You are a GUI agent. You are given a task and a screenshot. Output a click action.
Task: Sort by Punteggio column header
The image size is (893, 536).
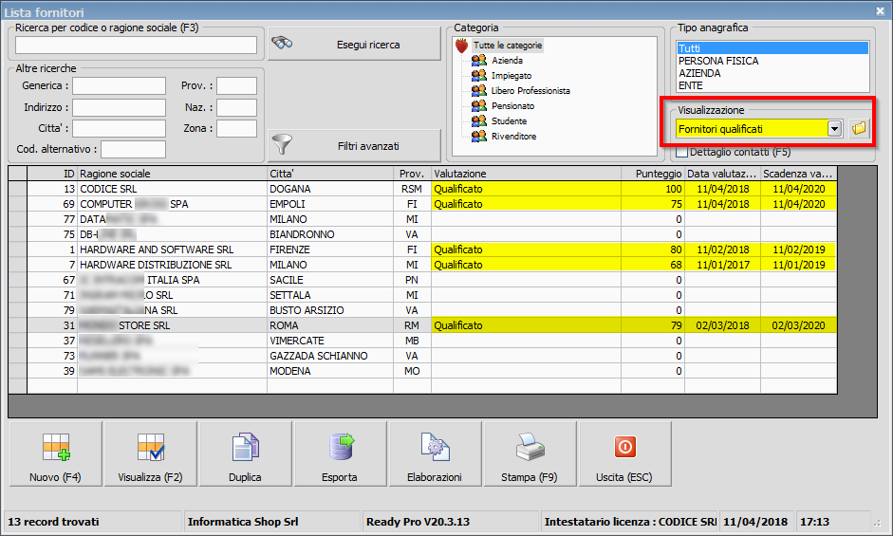[x=652, y=174]
